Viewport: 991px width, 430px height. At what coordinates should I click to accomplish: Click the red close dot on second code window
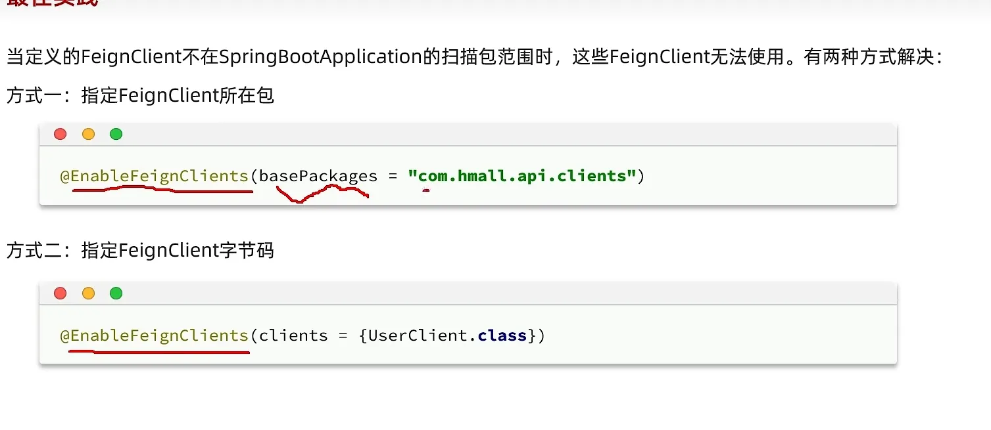(x=60, y=293)
